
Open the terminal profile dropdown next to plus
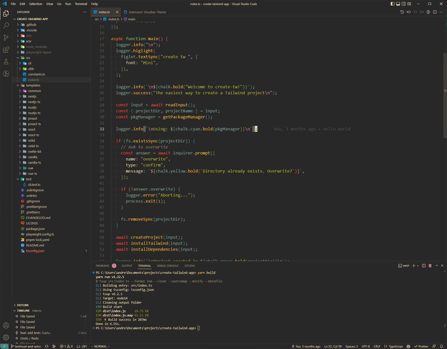tap(417, 266)
